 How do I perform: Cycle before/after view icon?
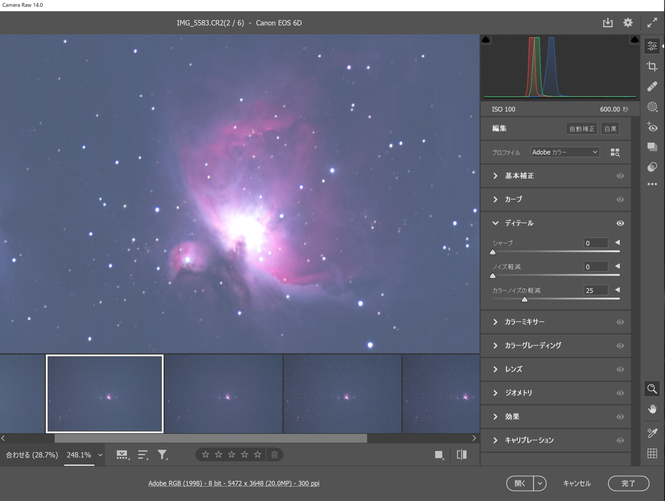point(462,455)
